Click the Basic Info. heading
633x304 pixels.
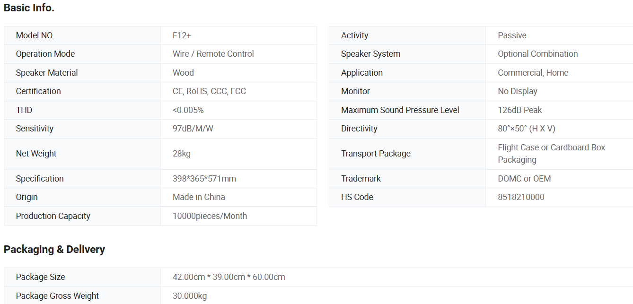click(29, 8)
